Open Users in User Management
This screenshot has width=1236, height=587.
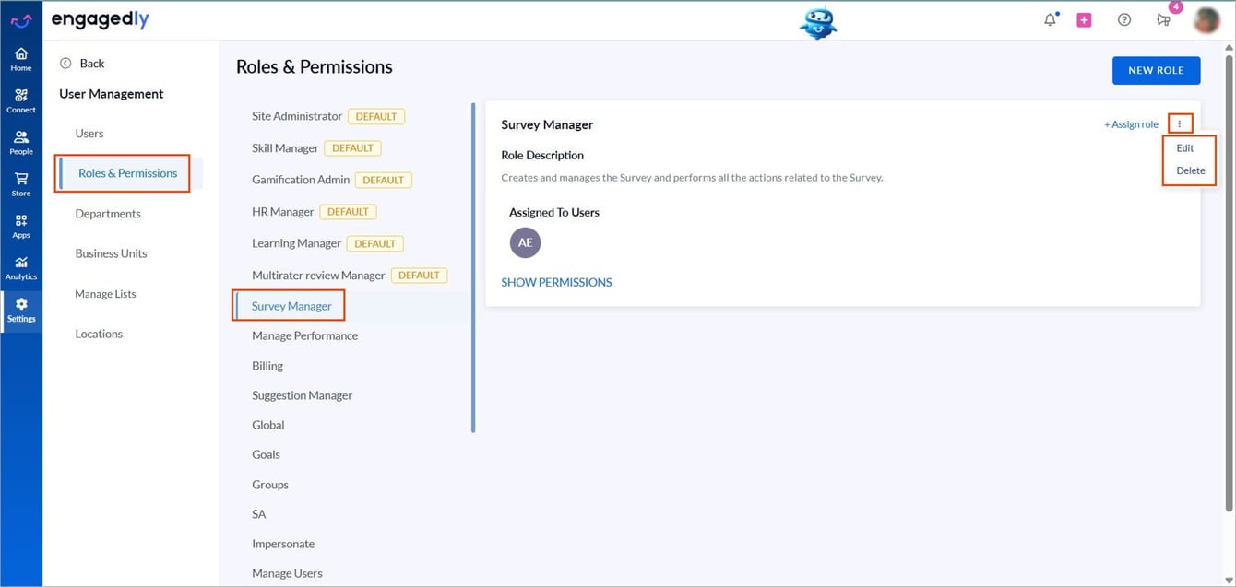[x=89, y=134]
